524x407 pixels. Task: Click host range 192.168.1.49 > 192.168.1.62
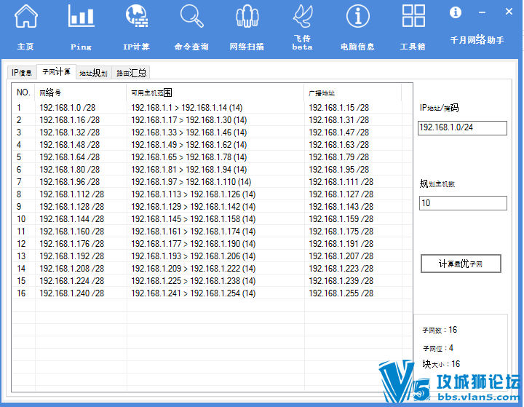(189, 145)
